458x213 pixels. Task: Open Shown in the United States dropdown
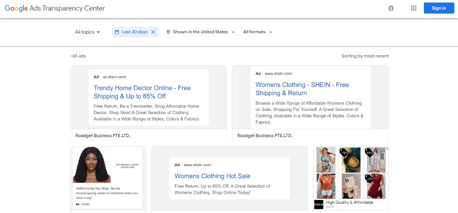(x=200, y=32)
